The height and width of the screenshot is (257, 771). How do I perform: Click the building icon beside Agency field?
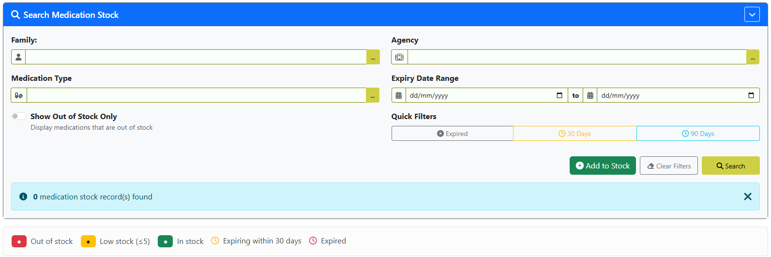(x=399, y=57)
